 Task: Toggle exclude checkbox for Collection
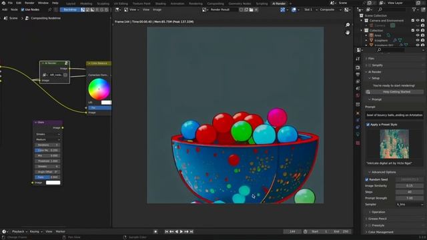pyautogui.click(x=413, y=30)
